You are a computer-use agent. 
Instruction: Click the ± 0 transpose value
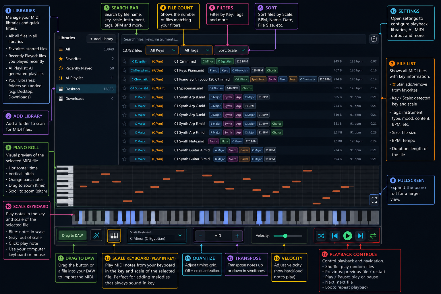click(x=218, y=236)
